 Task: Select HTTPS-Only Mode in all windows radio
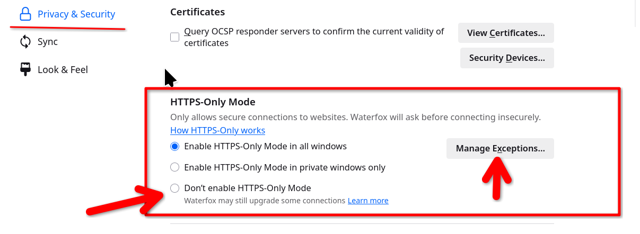tap(174, 146)
